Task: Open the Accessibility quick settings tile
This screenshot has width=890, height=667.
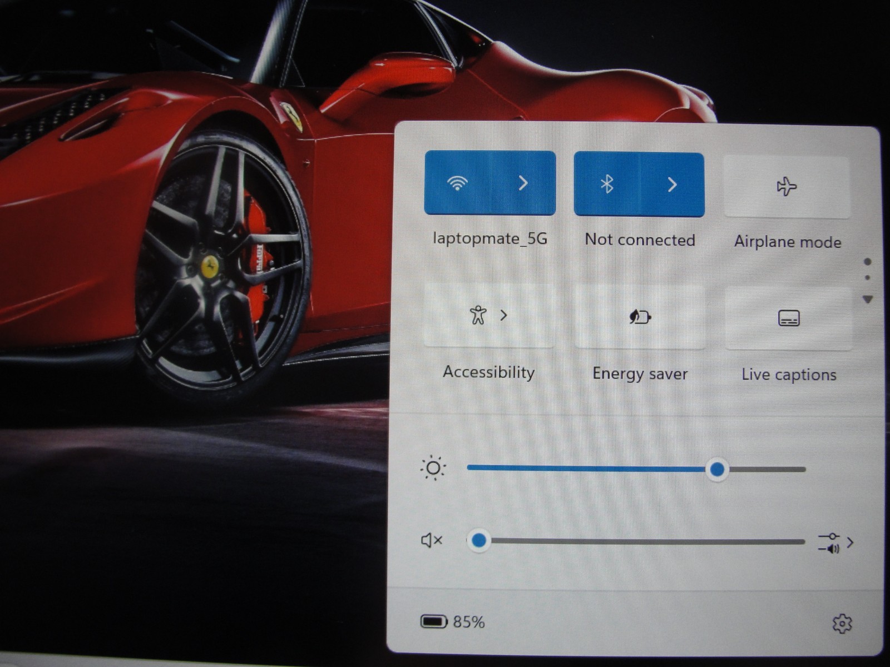Action: pyautogui.click(x=489, y=316)
